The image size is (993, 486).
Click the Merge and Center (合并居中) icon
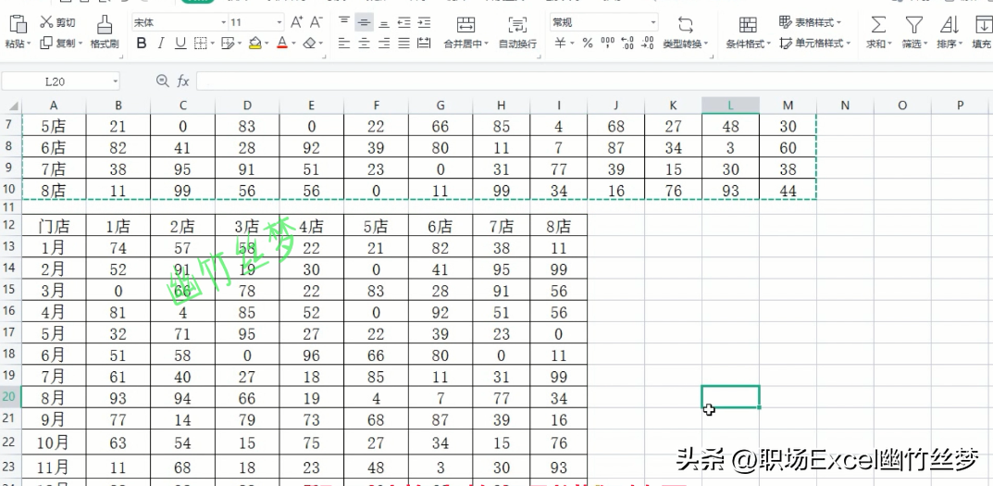click(x=466, y=25)
